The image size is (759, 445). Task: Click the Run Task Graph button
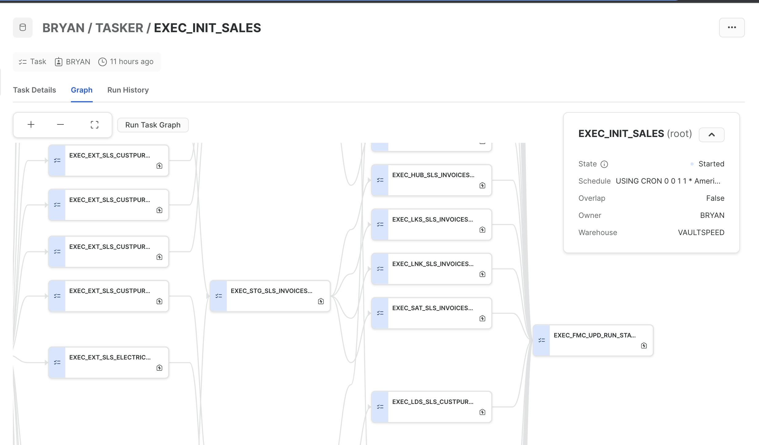[153, 125]
